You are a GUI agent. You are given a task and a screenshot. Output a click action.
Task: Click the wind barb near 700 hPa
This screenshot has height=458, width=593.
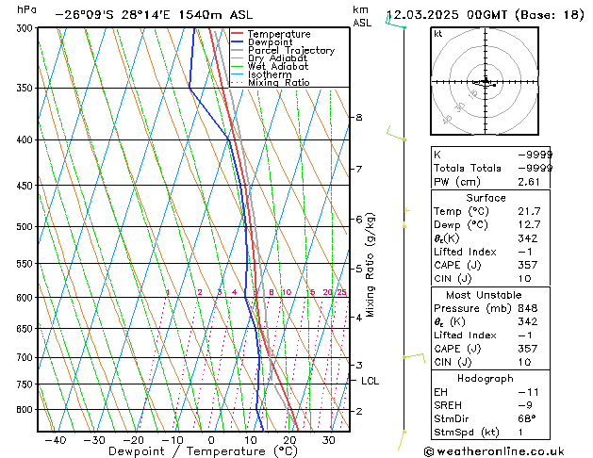[412, 358]
